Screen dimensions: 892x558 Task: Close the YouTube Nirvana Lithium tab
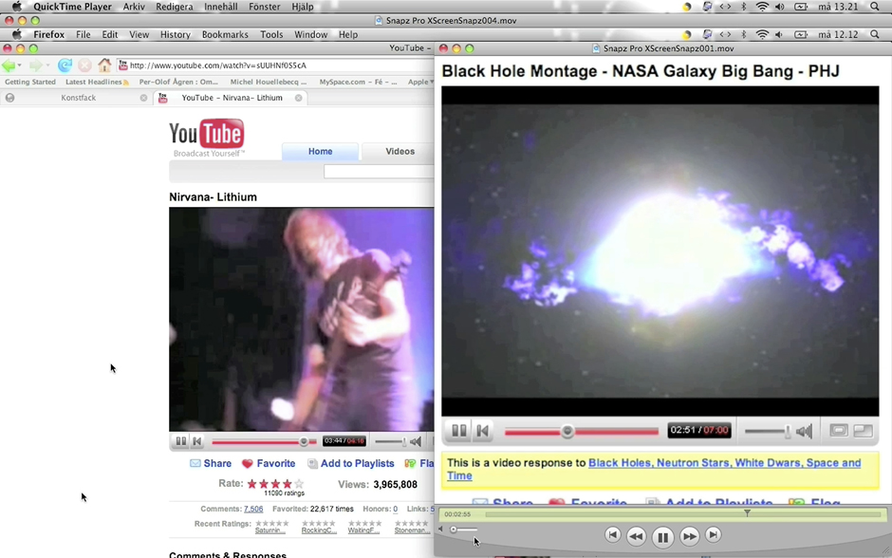(x=298, y=98)
